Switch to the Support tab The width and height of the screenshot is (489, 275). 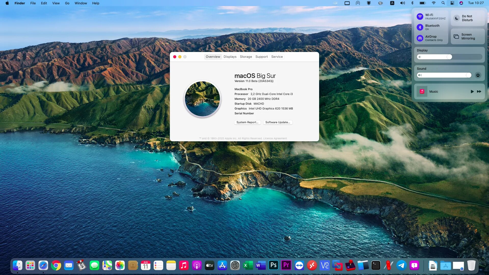(x=262, y=57)
